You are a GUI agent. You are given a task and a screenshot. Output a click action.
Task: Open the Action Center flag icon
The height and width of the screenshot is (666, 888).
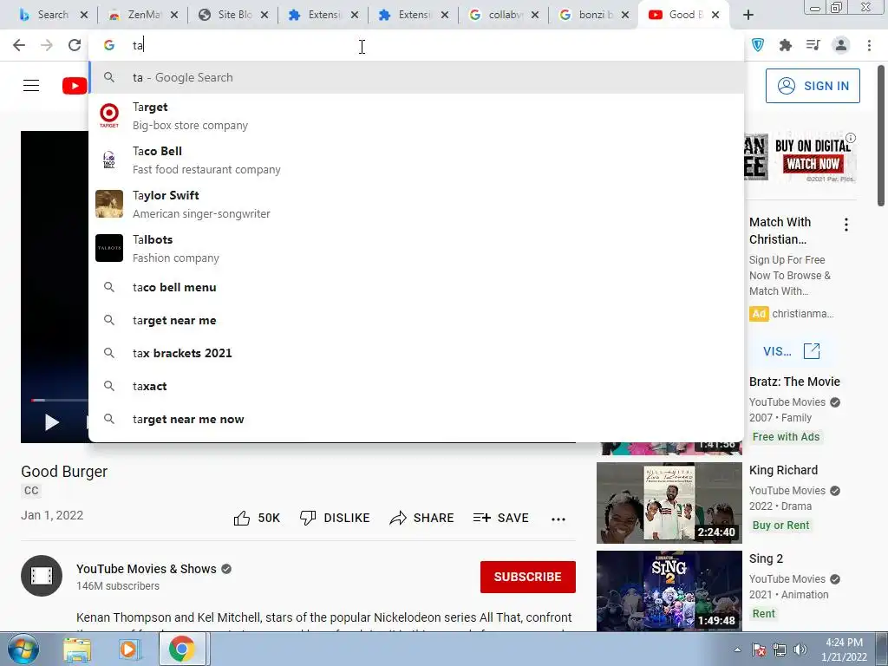[x=758, y=650]
